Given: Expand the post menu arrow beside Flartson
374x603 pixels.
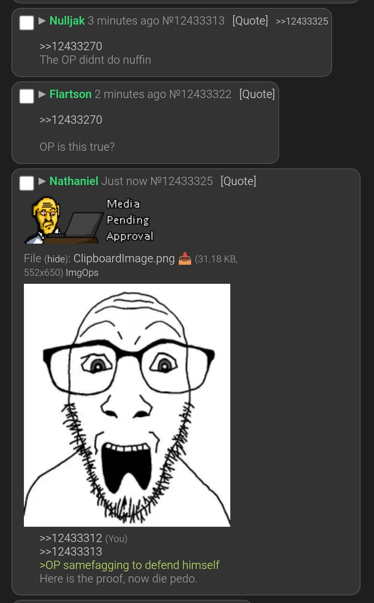Looking at the screenshot, I should point(42,94).
